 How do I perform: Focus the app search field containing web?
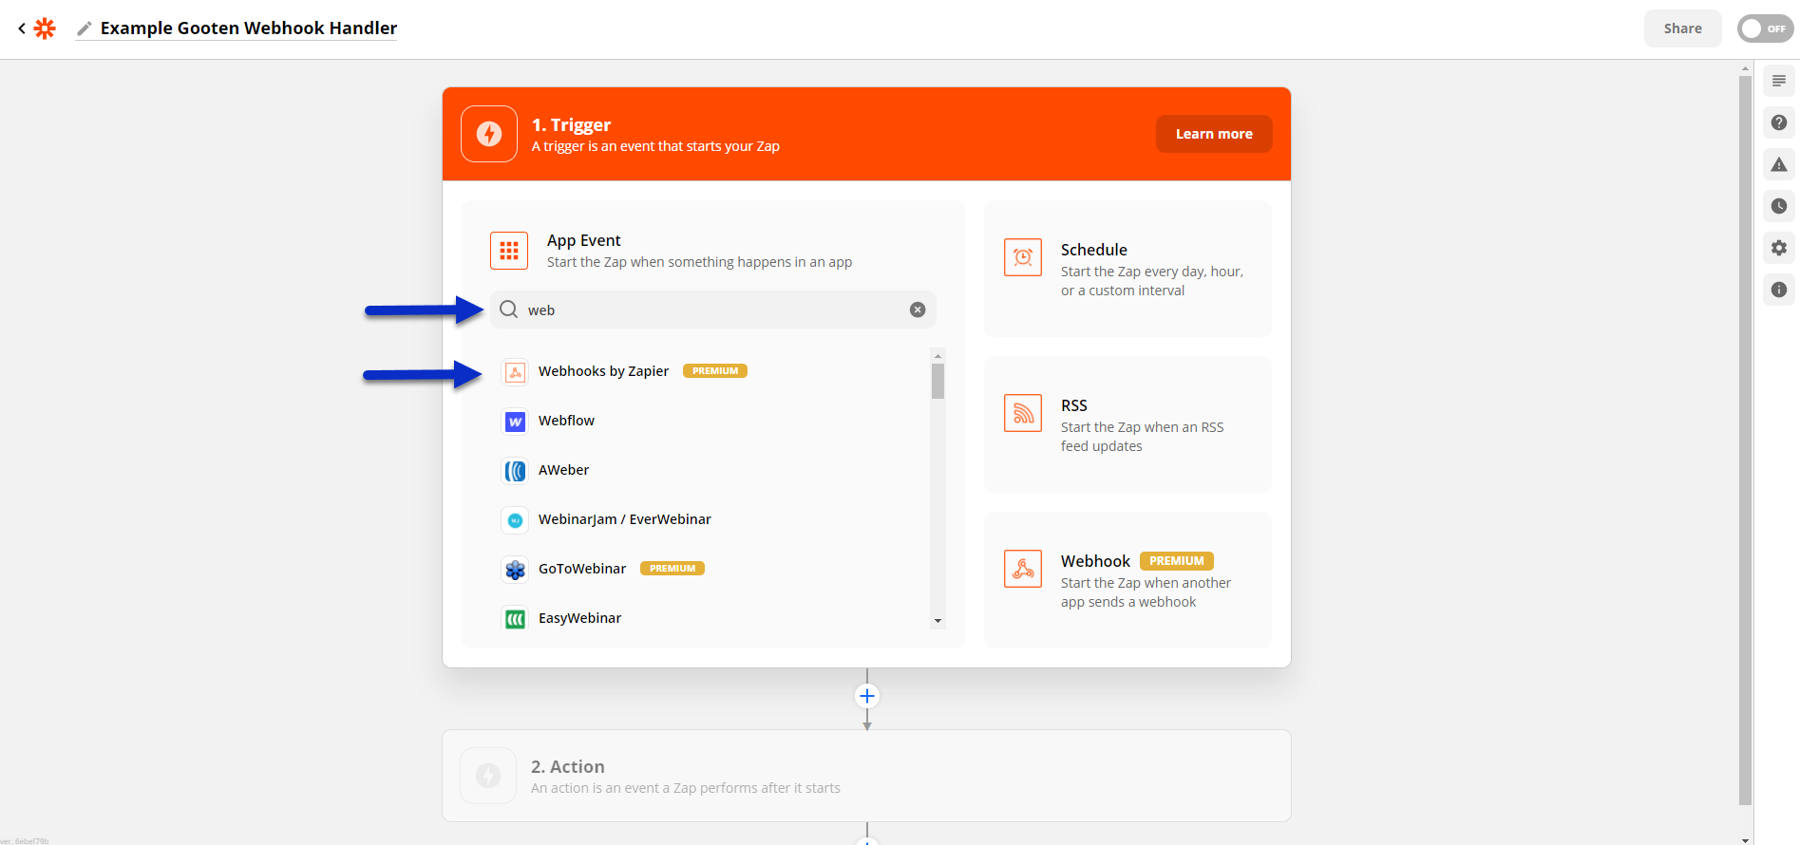point(712,310)
